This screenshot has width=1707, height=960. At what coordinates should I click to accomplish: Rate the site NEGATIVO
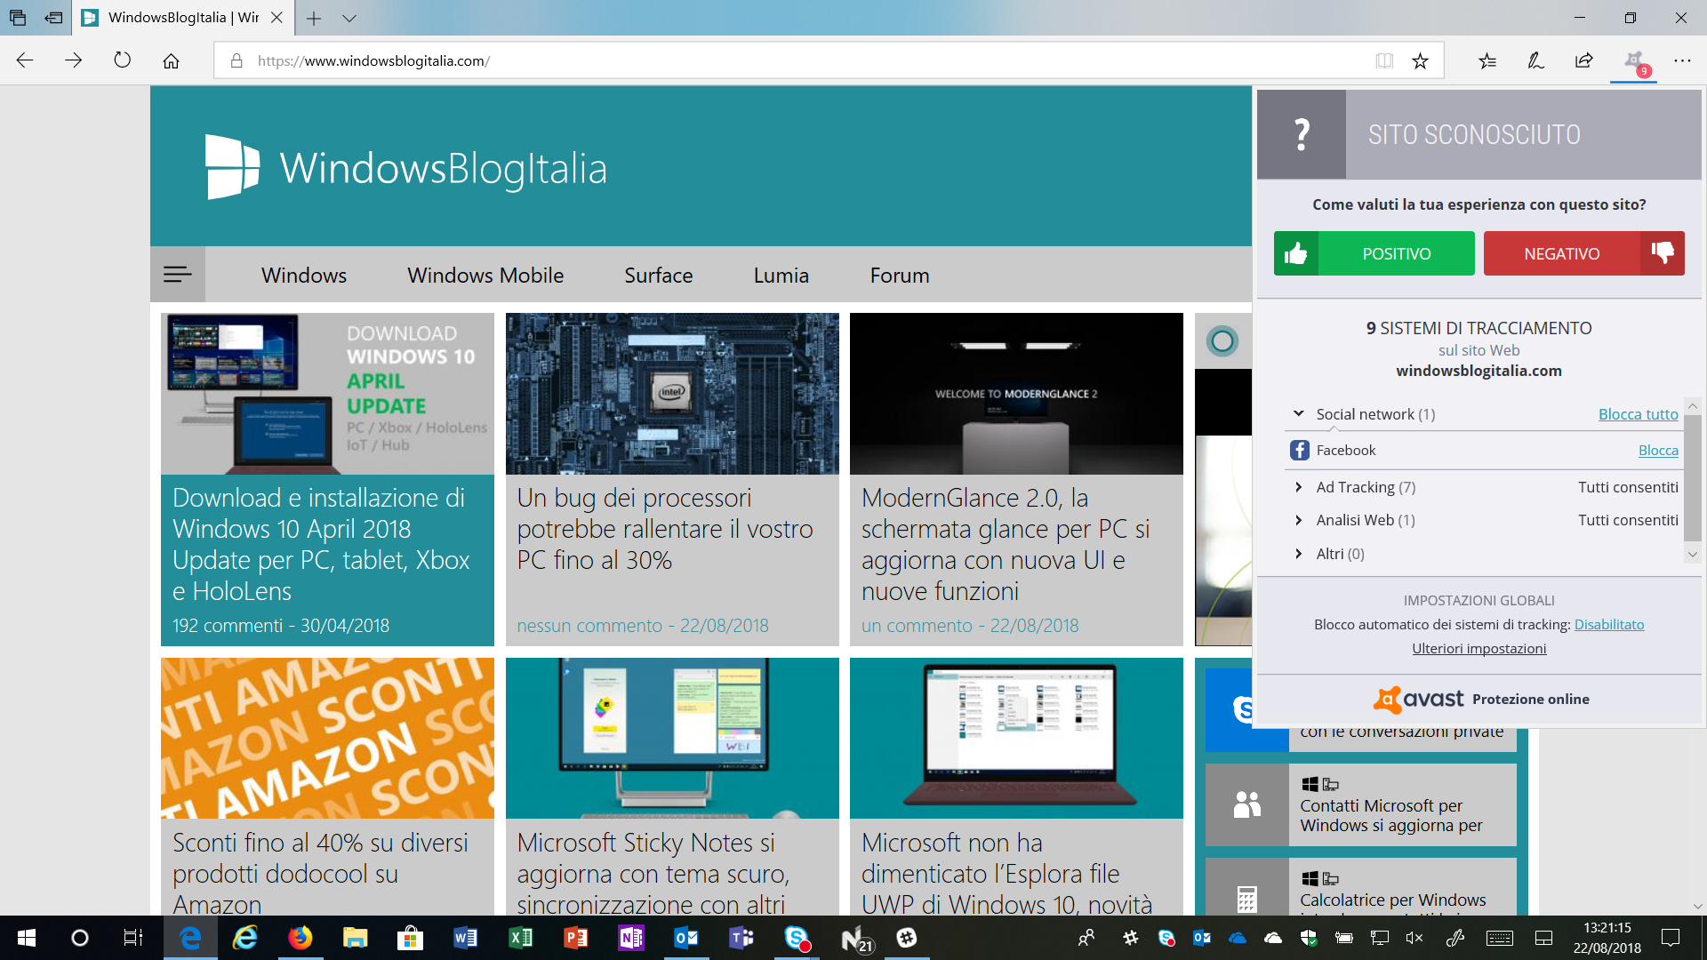[x=1583, y=253]
